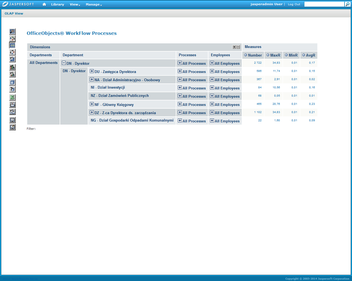Go to Home via the house icon
Screen dimensions: 352x281
44,4
